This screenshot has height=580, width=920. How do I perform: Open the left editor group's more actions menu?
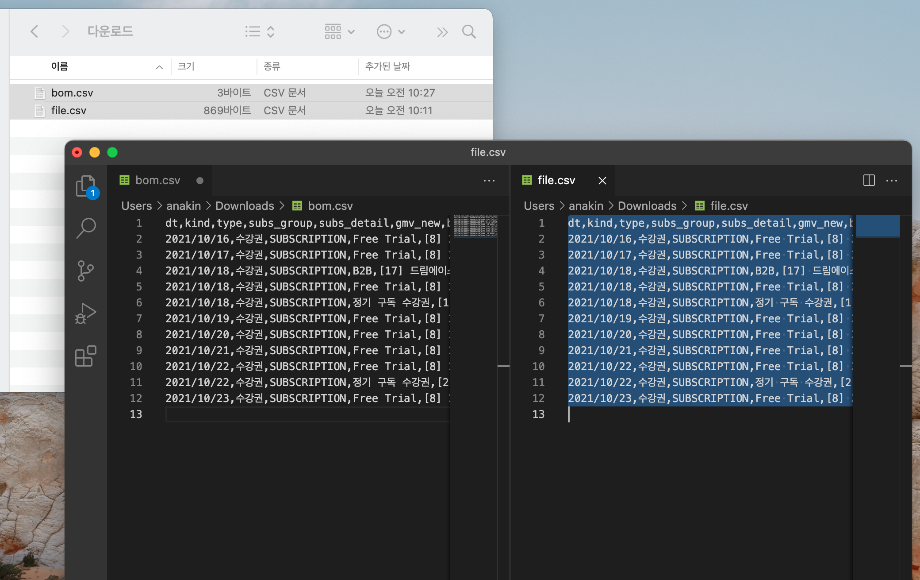[489, 181]
